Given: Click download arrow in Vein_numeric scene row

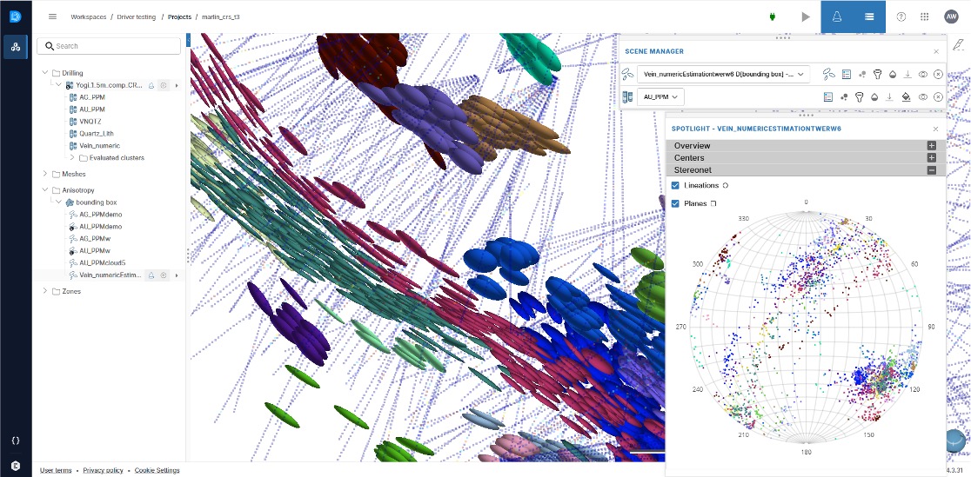Looking at the screenshot, I should point(907,74).
